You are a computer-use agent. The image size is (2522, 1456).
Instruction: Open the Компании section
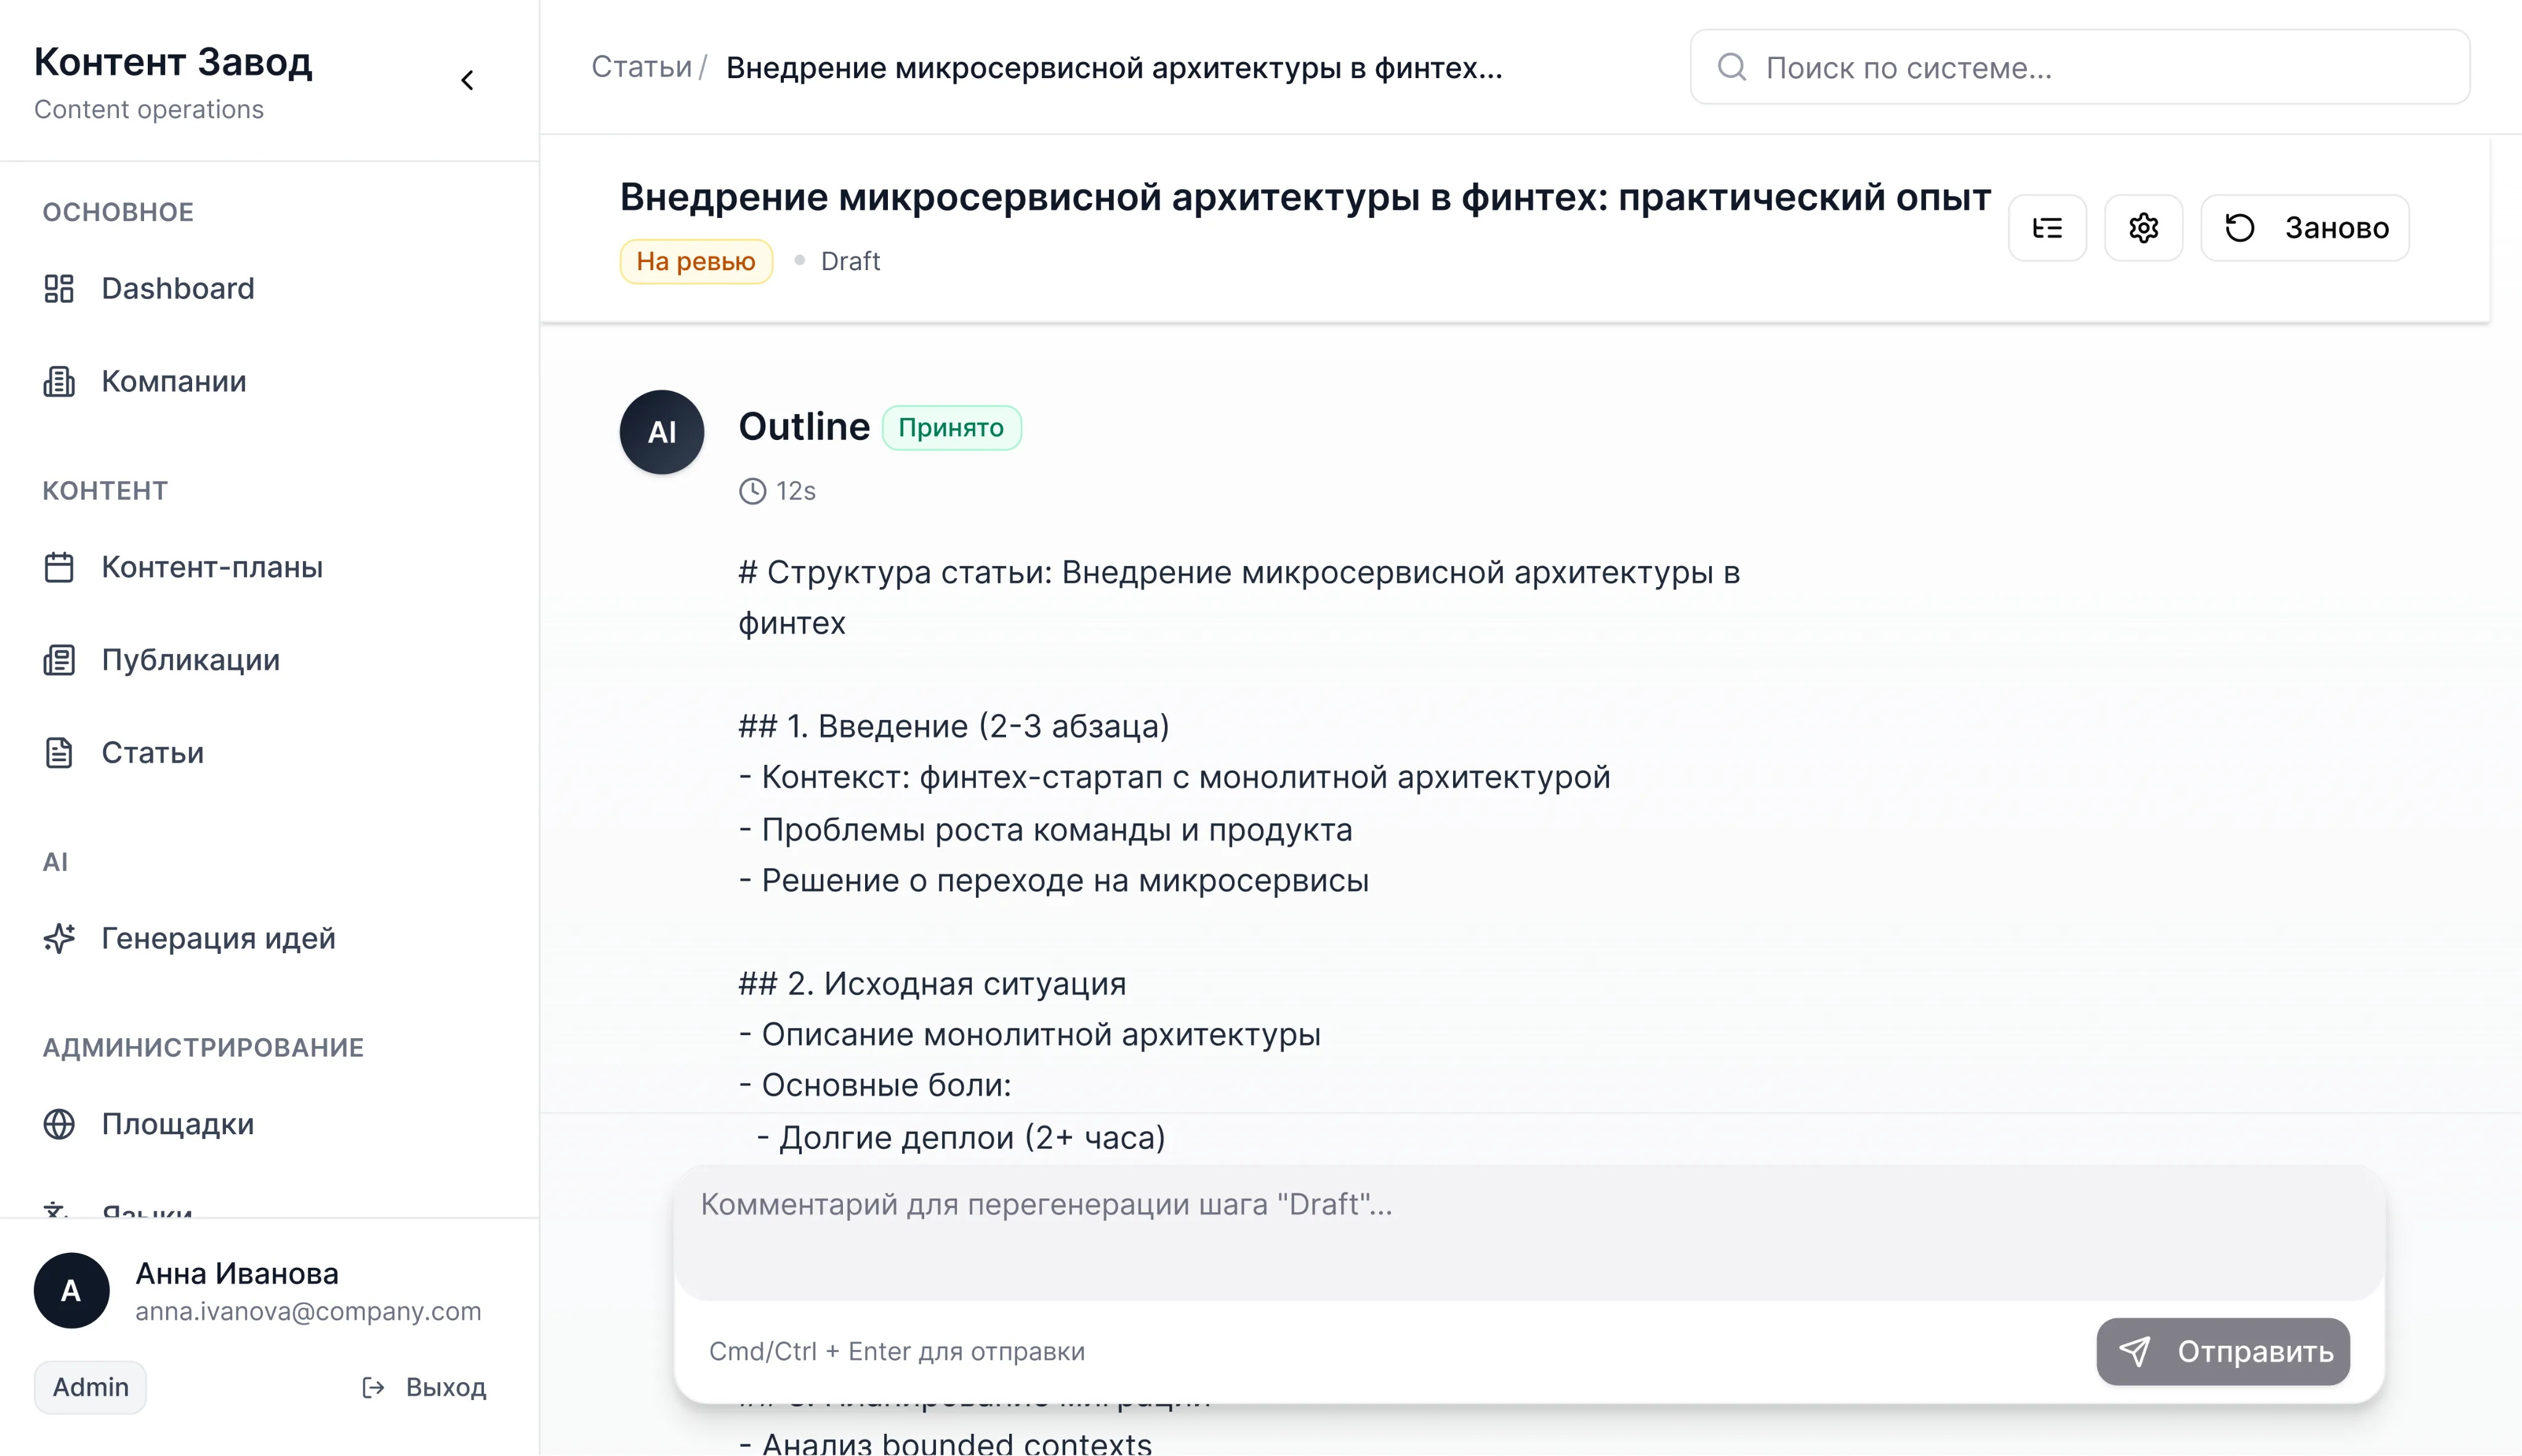point(174,381)
